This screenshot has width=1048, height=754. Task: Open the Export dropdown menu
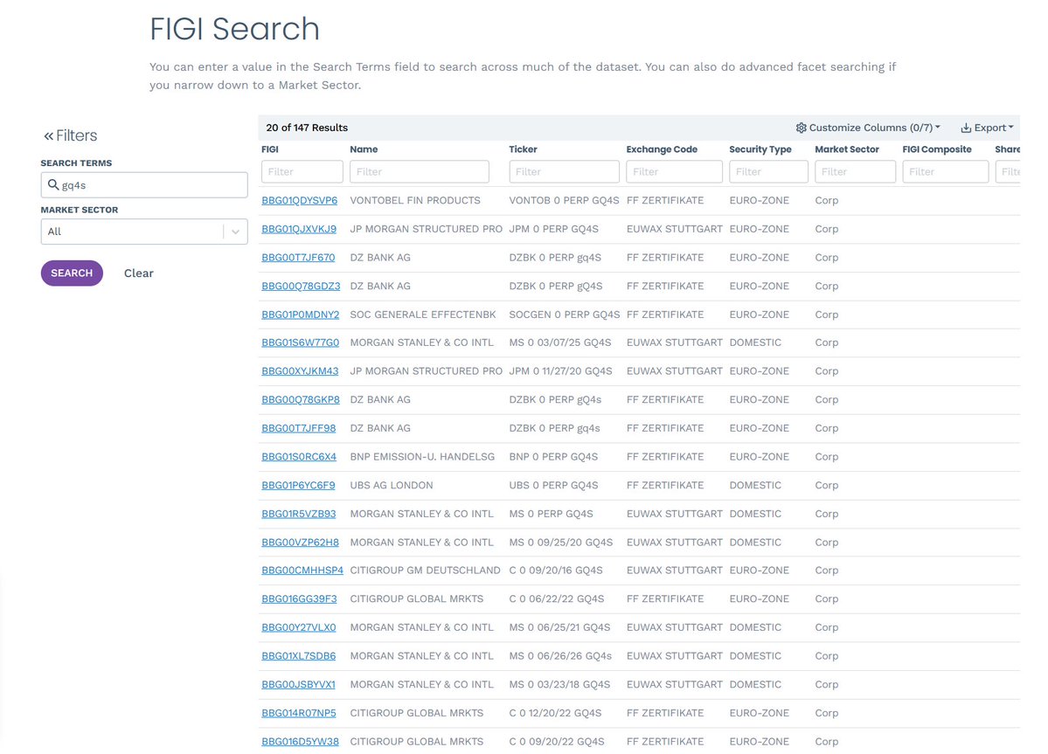[987, 128]
